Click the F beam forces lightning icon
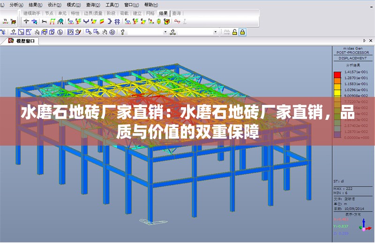375x243 pixels. click(x=78, y=22)
